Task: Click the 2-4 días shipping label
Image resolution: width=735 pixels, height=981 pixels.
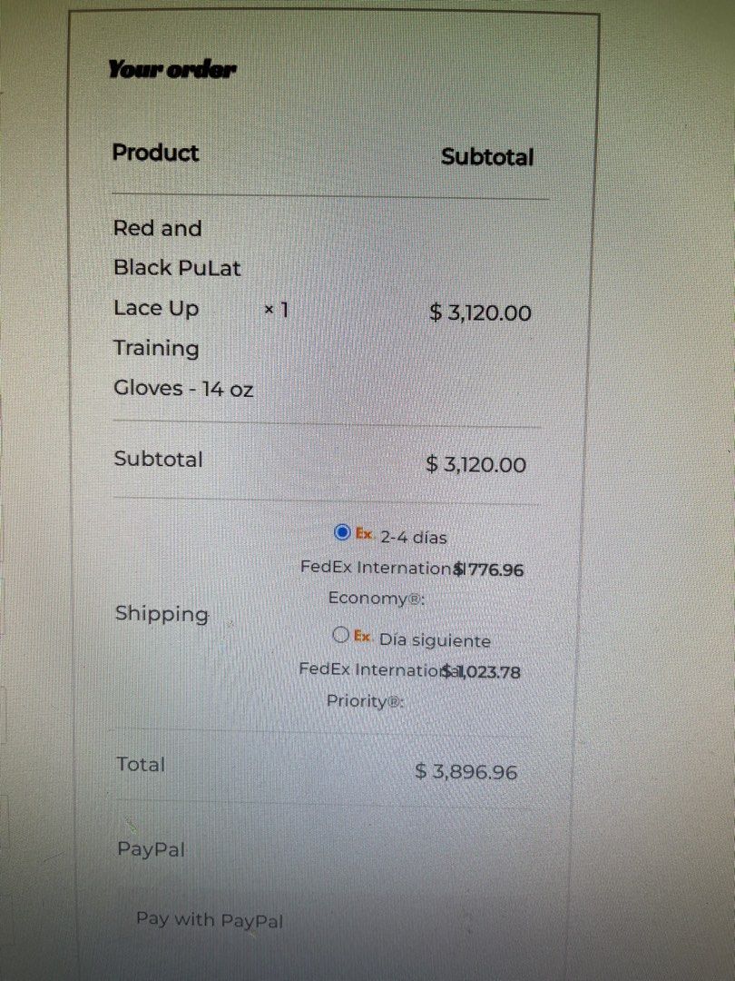Action: (x=413, y=537)
